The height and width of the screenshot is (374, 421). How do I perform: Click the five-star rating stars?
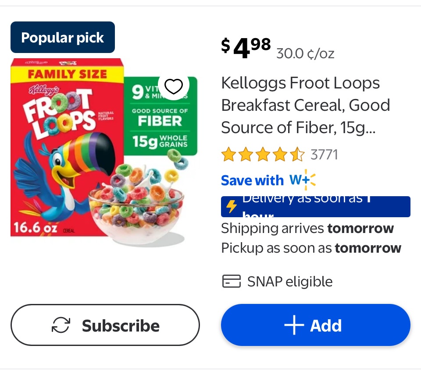262,155
